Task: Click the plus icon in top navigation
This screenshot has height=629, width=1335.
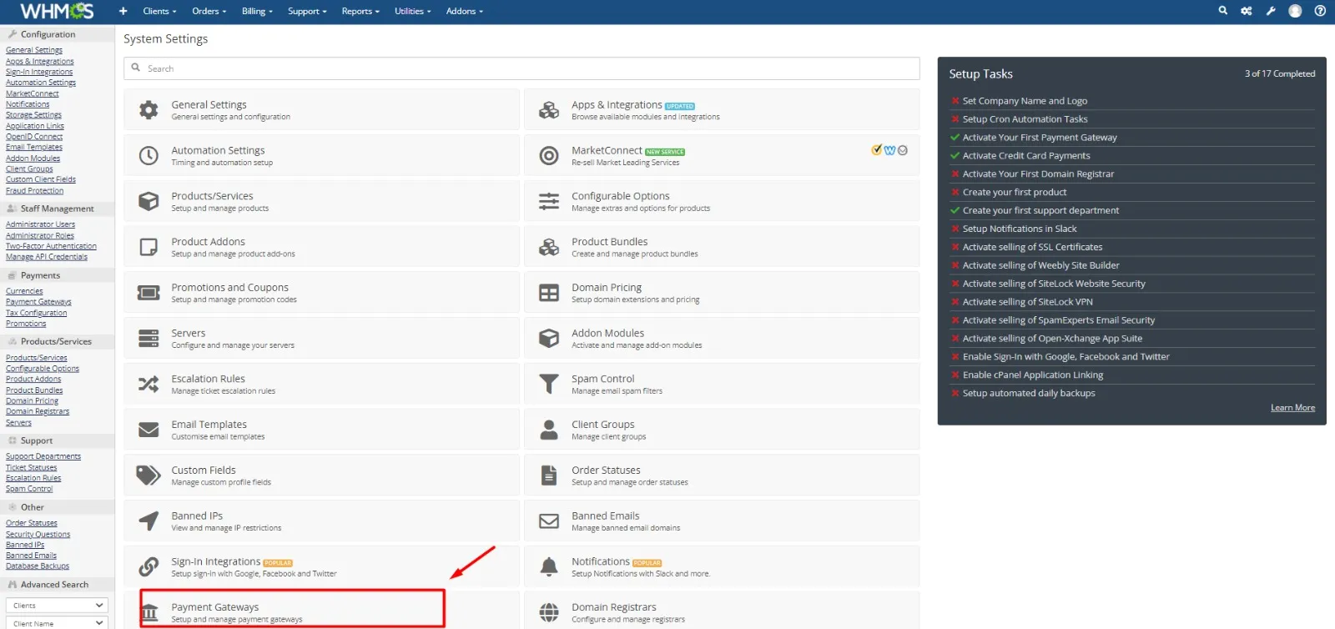Action: (x=123, y=11)
